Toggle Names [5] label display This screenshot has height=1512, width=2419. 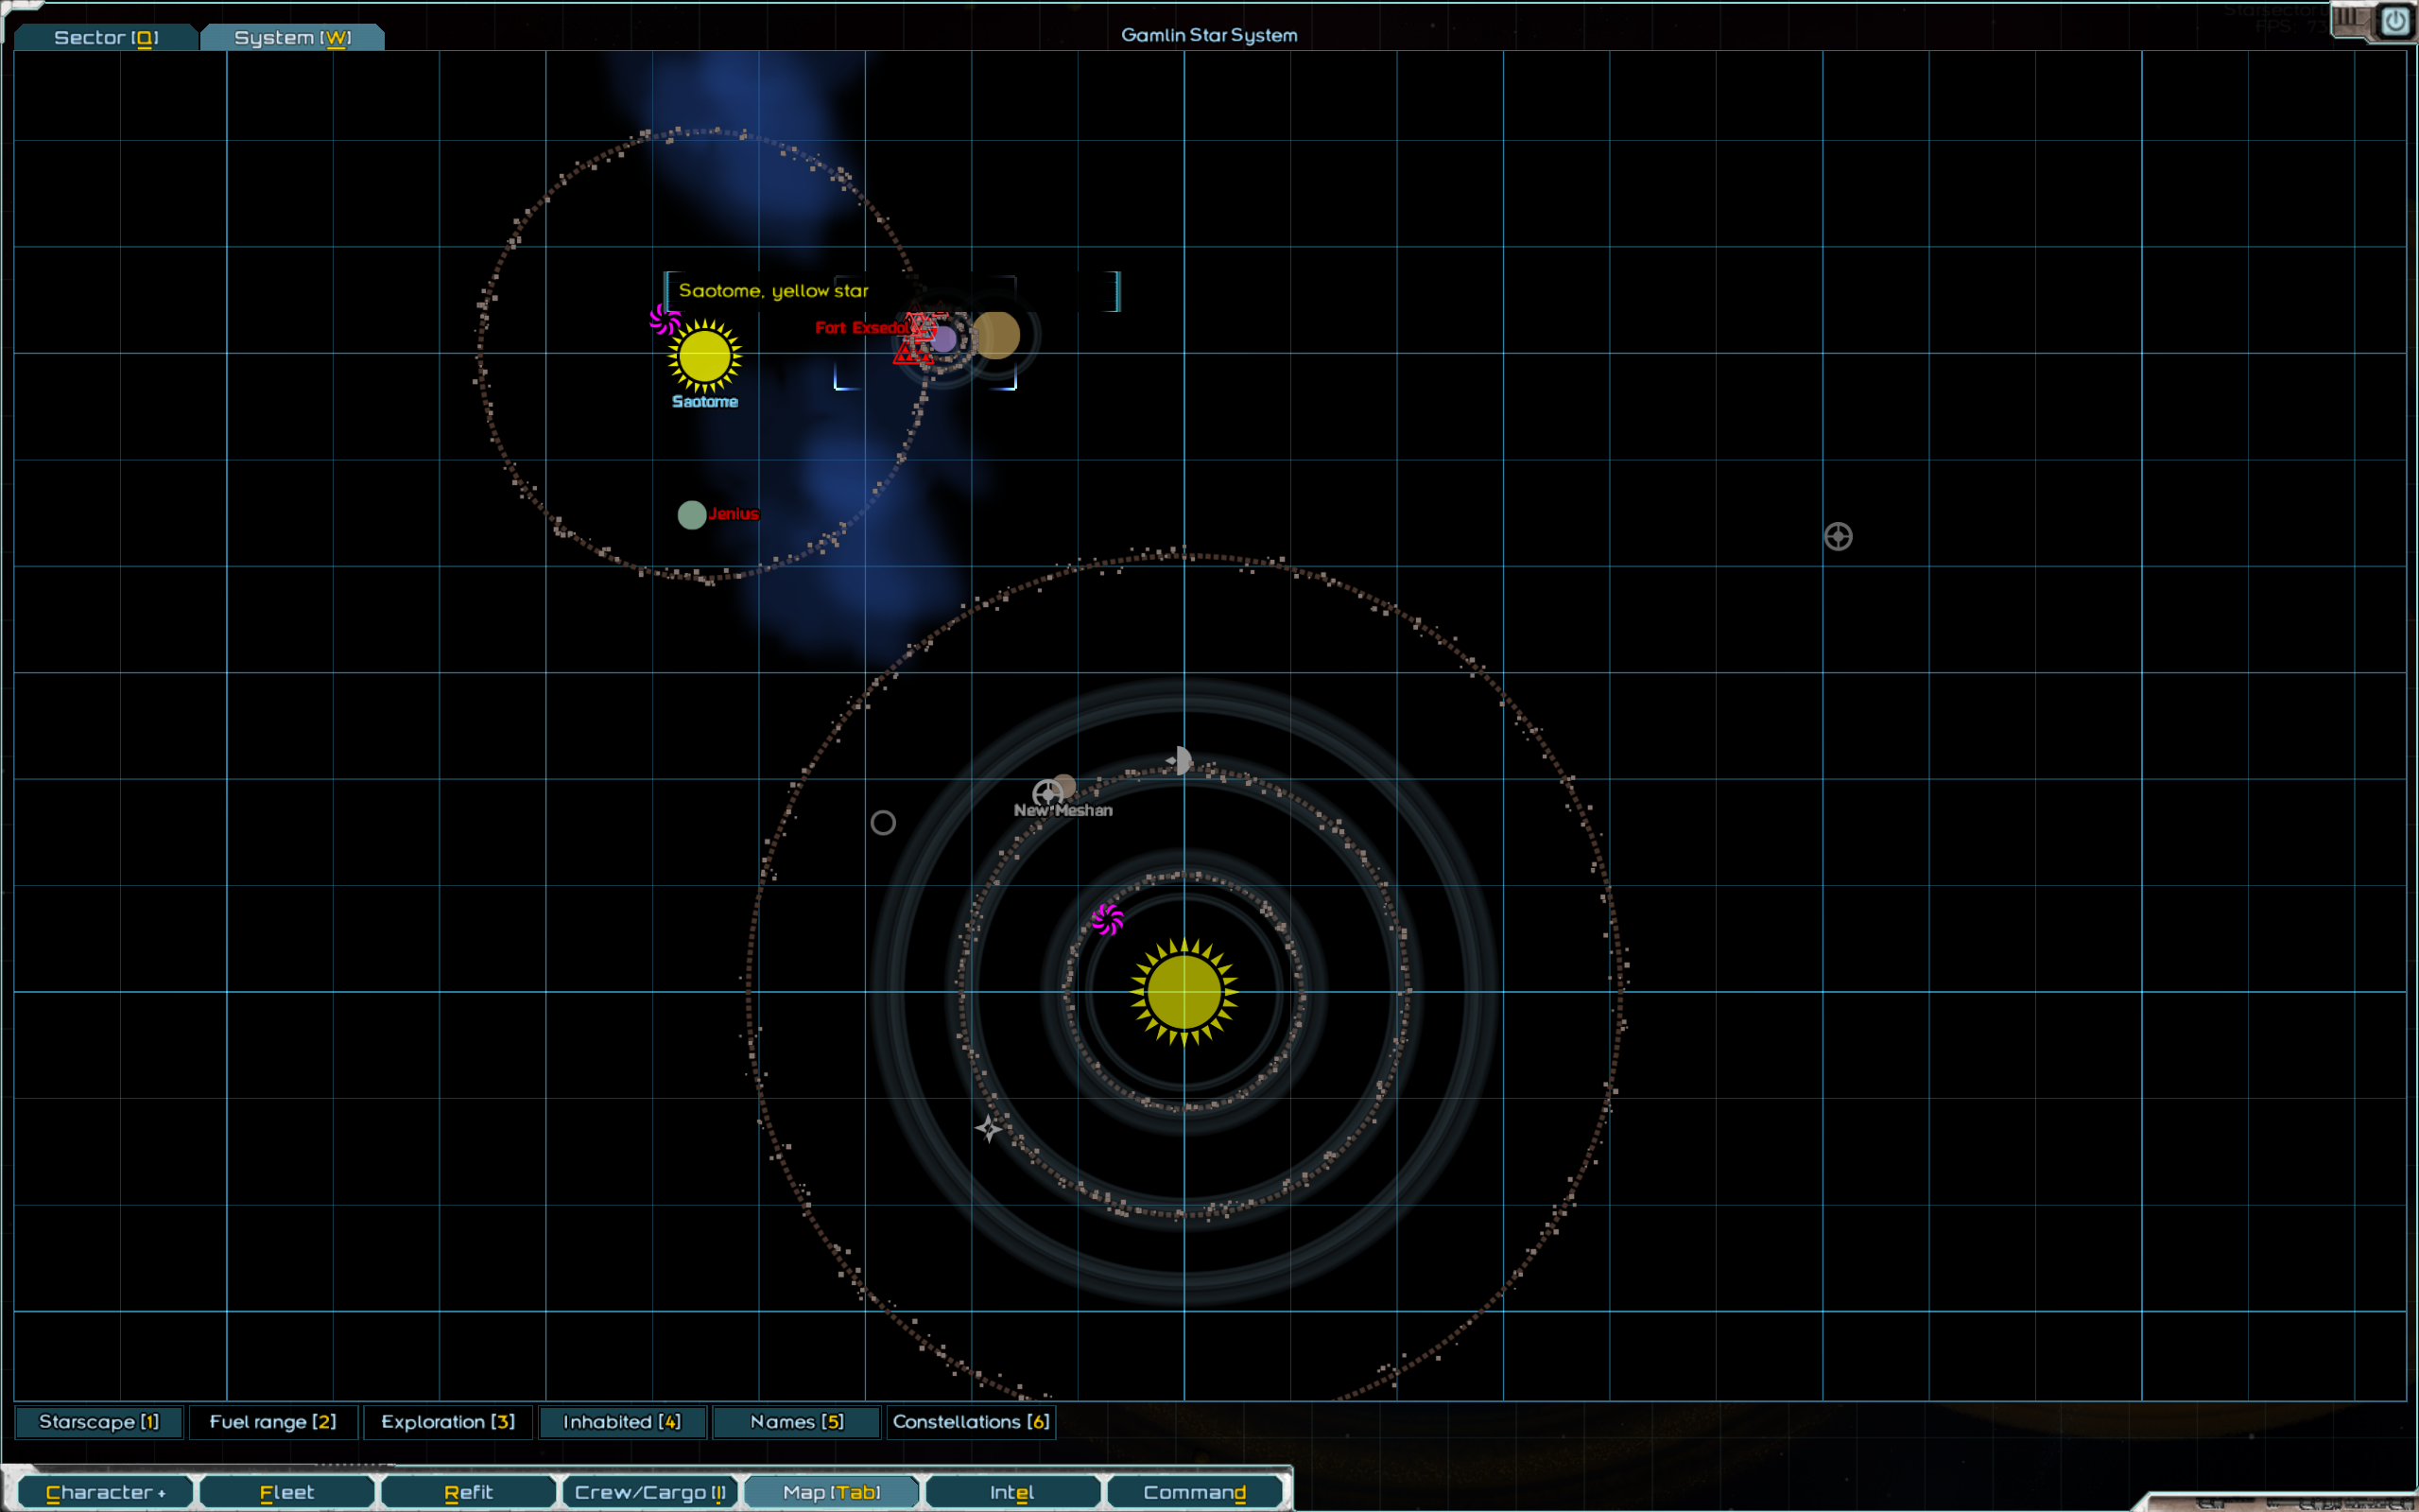click(x=797, y=1422)
